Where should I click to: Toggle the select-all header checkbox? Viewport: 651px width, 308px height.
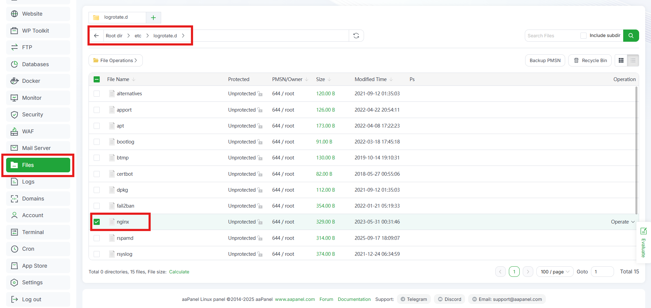pyautogui.click(x=97, y=79)
